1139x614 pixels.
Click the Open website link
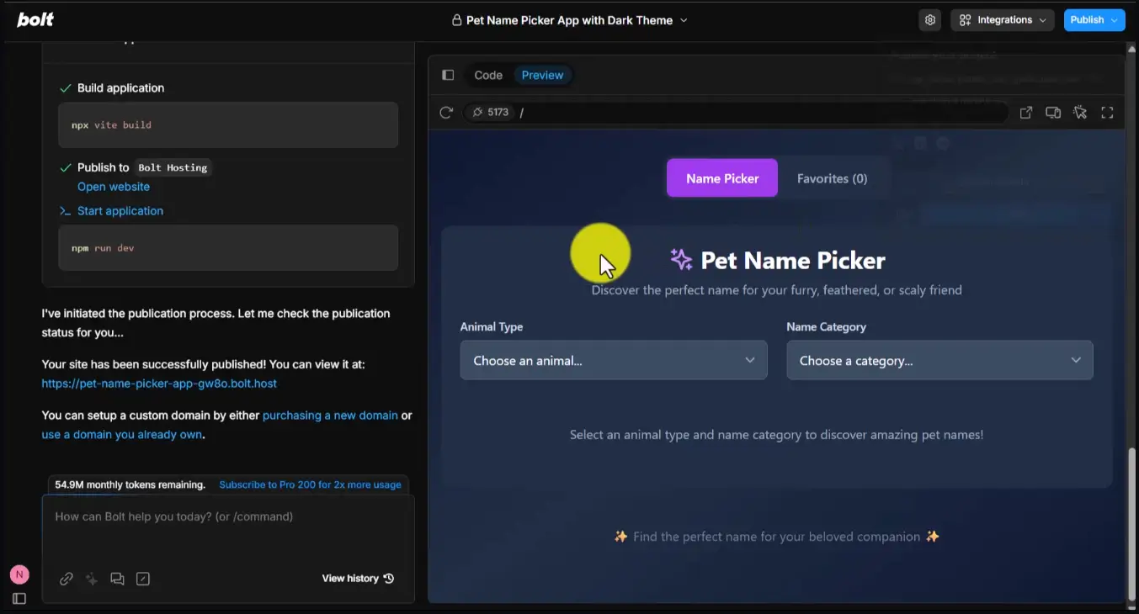pyautogui.click(x=114, y=187)
